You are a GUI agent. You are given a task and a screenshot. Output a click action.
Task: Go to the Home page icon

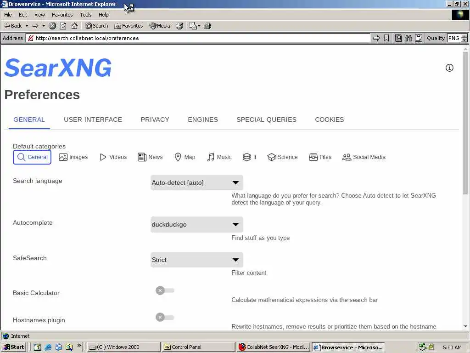(x=74, y=26)
